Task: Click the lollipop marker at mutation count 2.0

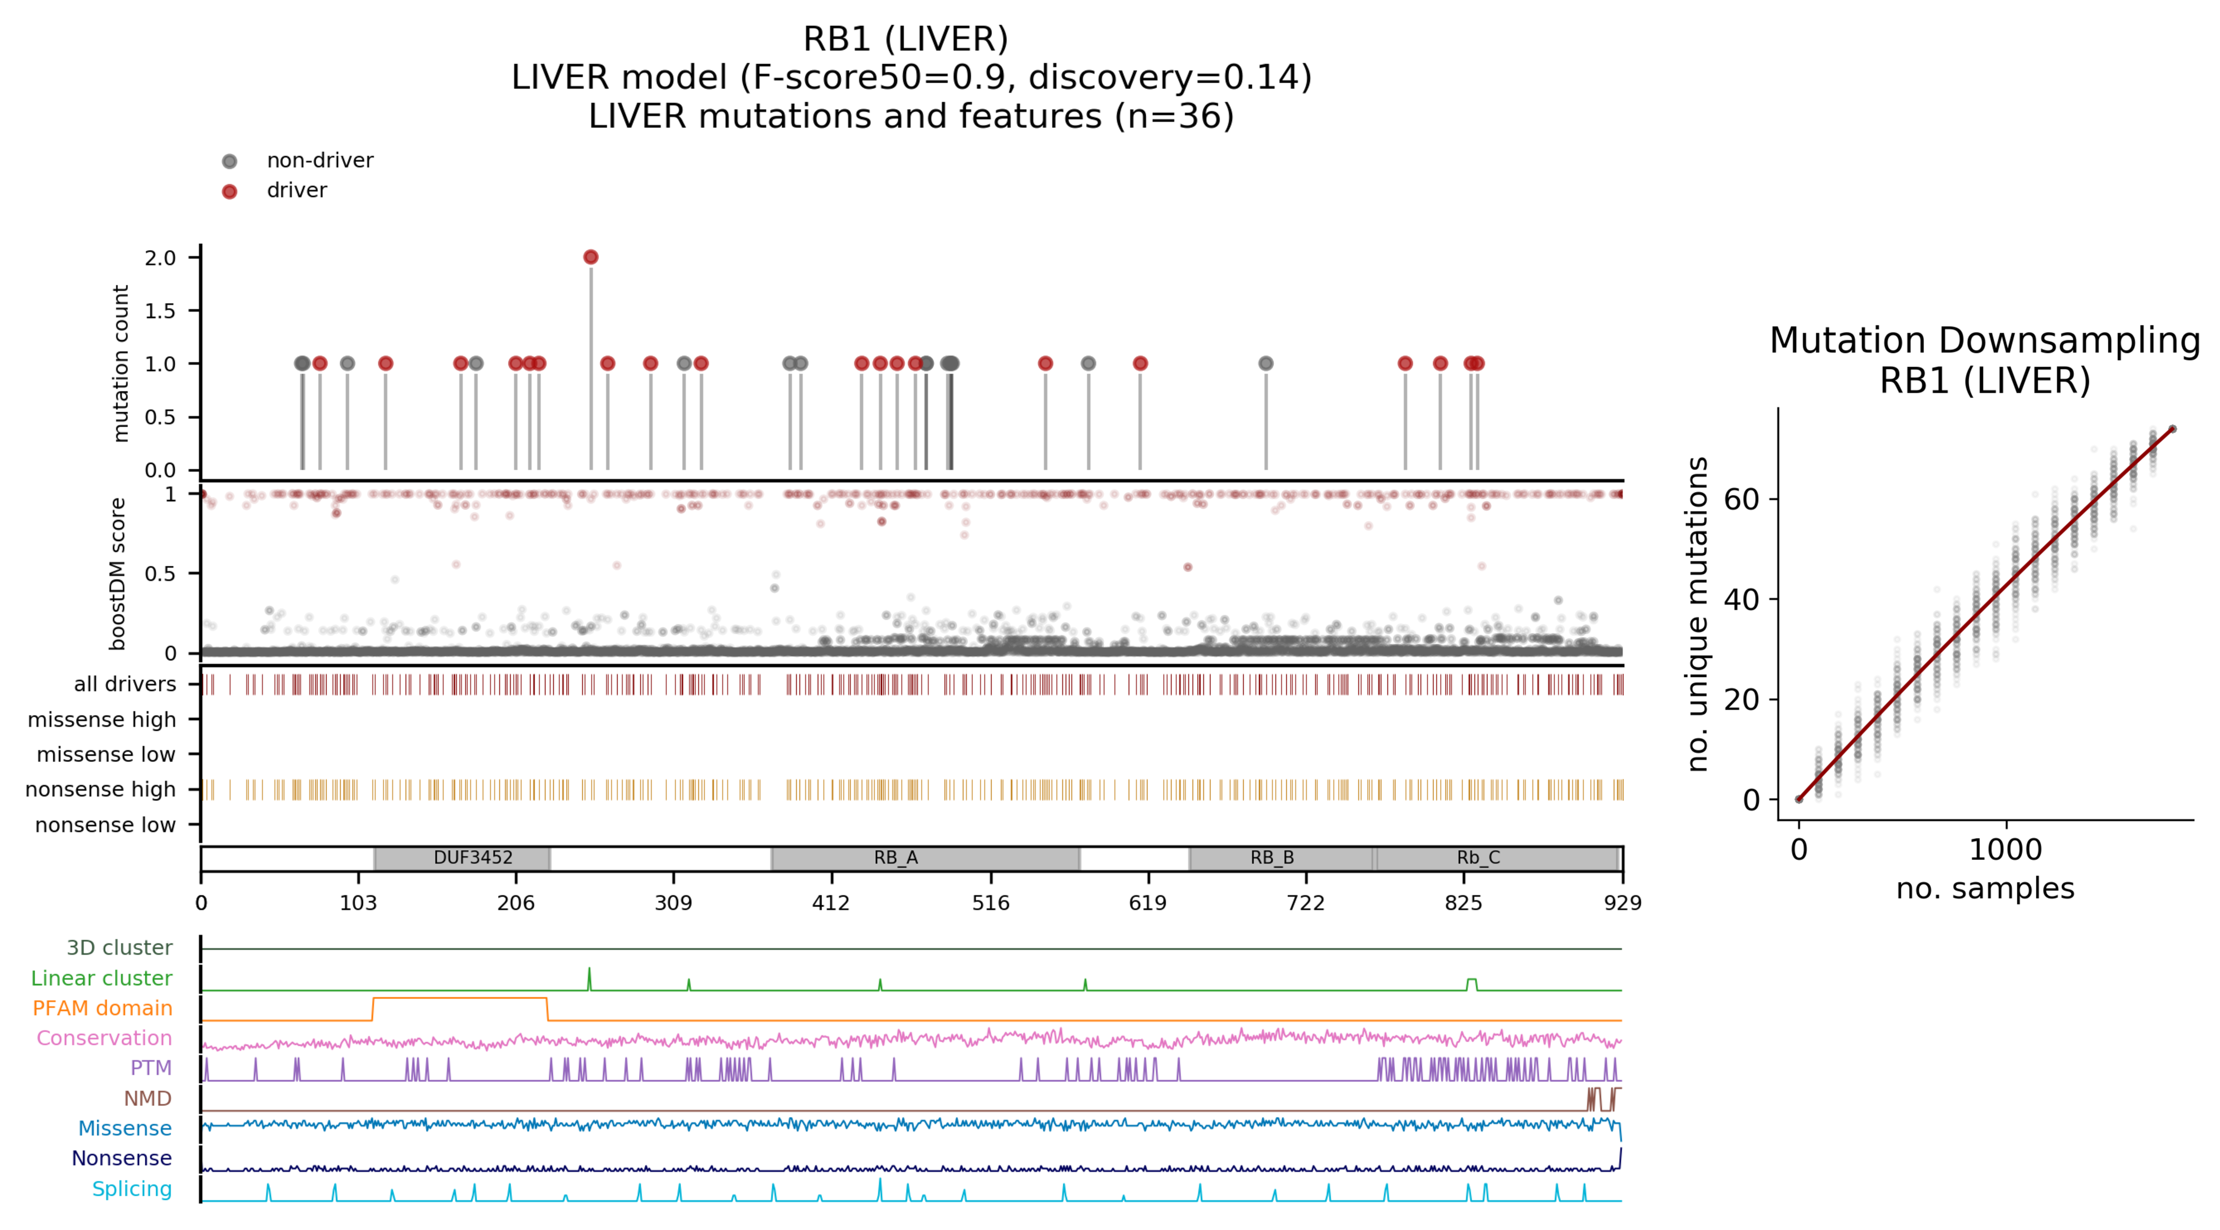Action: tap(590, 256)
